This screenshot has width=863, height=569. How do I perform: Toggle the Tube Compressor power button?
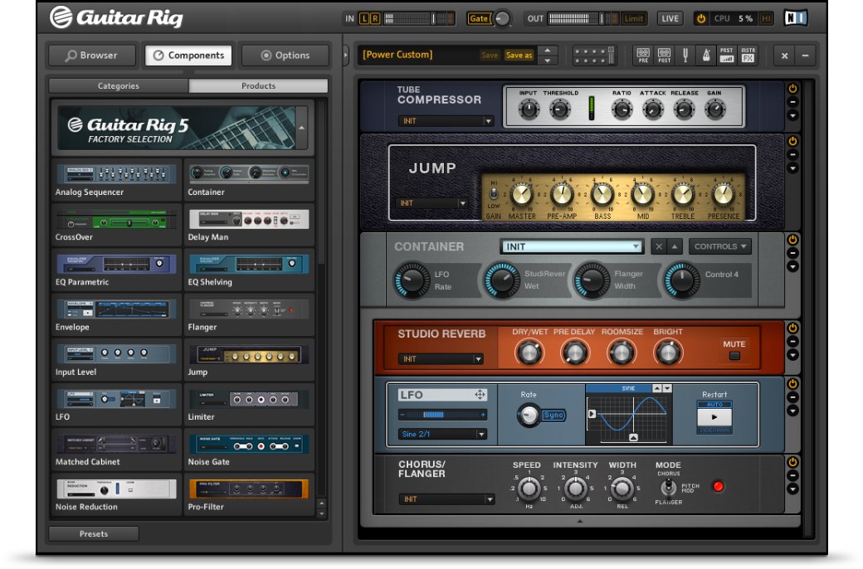pos(792,89)
